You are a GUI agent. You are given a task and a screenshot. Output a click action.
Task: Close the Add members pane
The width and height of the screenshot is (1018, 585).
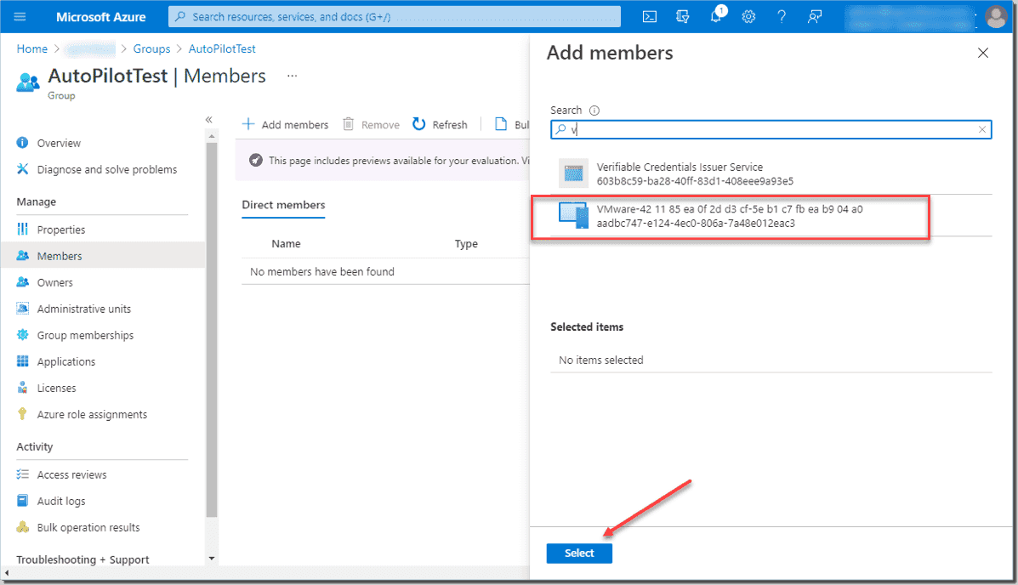pos(983,53)
